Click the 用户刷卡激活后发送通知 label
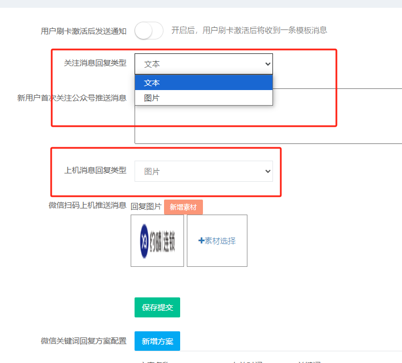 pyautogui.click(x=83, y=31)
